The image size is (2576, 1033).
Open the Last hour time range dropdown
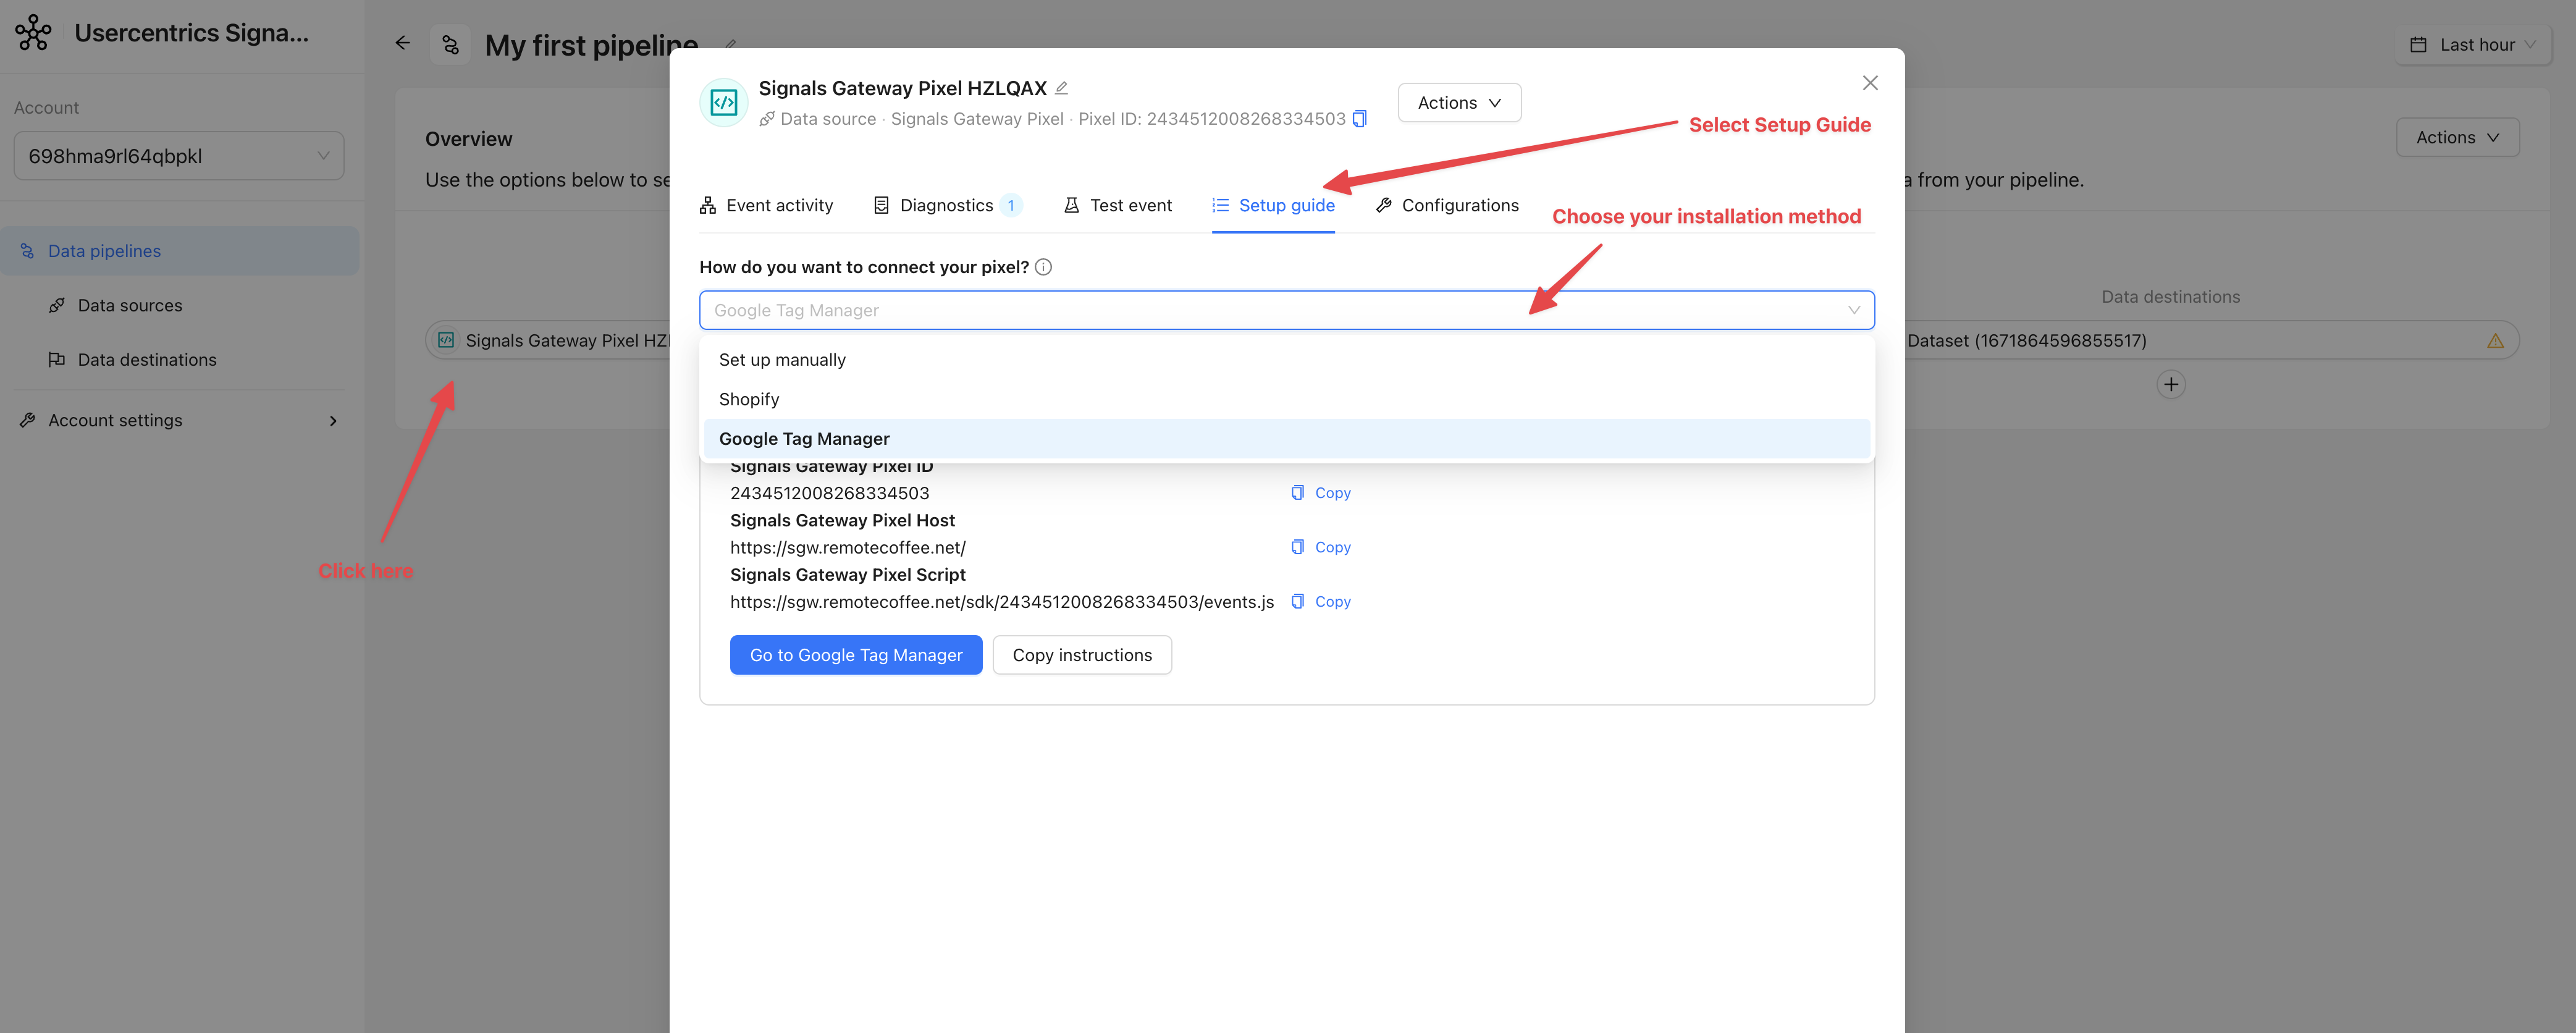[x=2473, y=45]
